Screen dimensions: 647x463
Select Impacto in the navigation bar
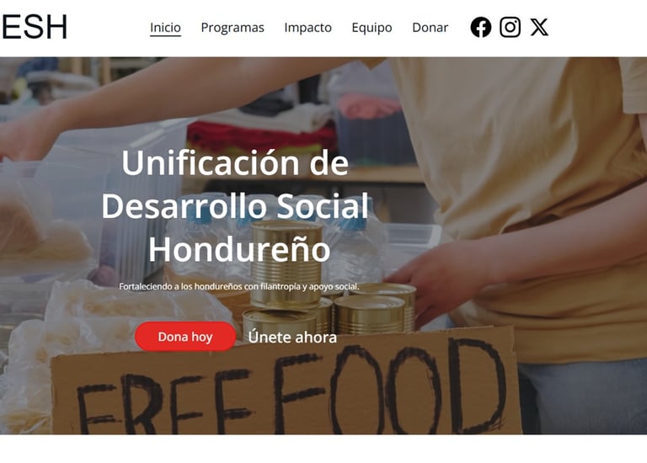pos(307,28)
